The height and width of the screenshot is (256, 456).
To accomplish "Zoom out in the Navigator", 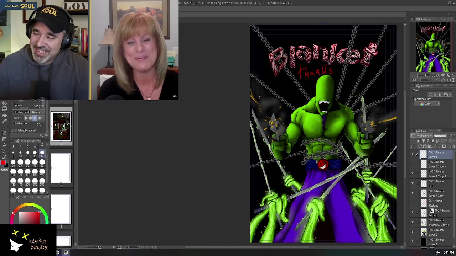I will pyautogui.click(x=434, y=75).
